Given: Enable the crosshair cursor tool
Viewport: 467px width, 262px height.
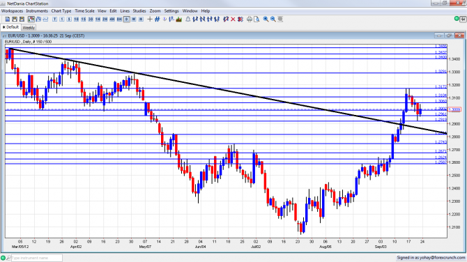Looking at the screenshot, I should pyautogui.click(x=150, y=19).
